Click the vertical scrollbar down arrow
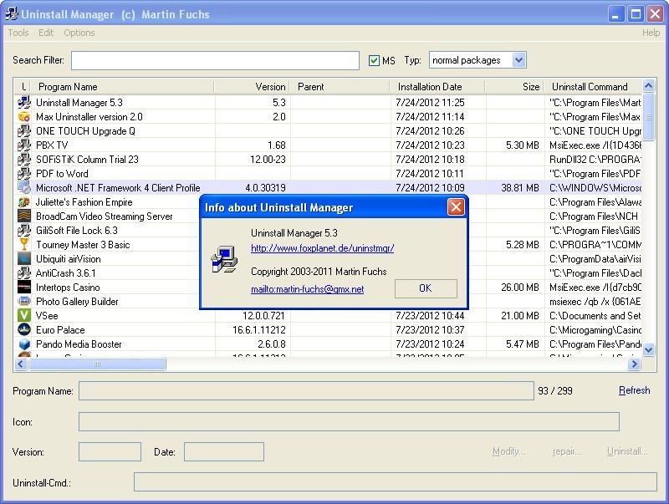669x504 pixels. click(x=649, y=350)
